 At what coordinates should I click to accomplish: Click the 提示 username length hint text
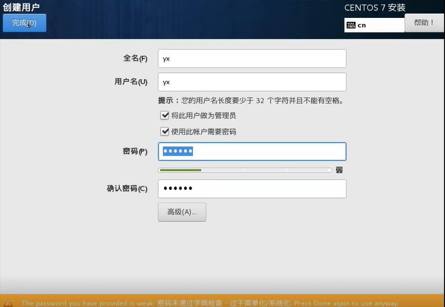[251, 100]
